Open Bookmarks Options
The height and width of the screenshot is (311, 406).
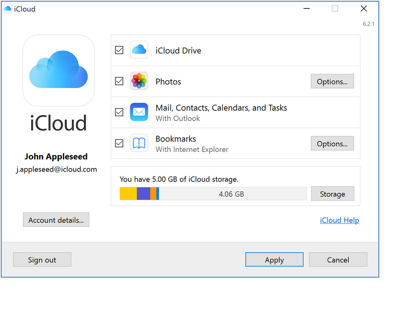(x=332, y=143)
